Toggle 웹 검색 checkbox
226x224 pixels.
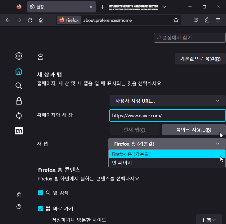click(41, 193)
